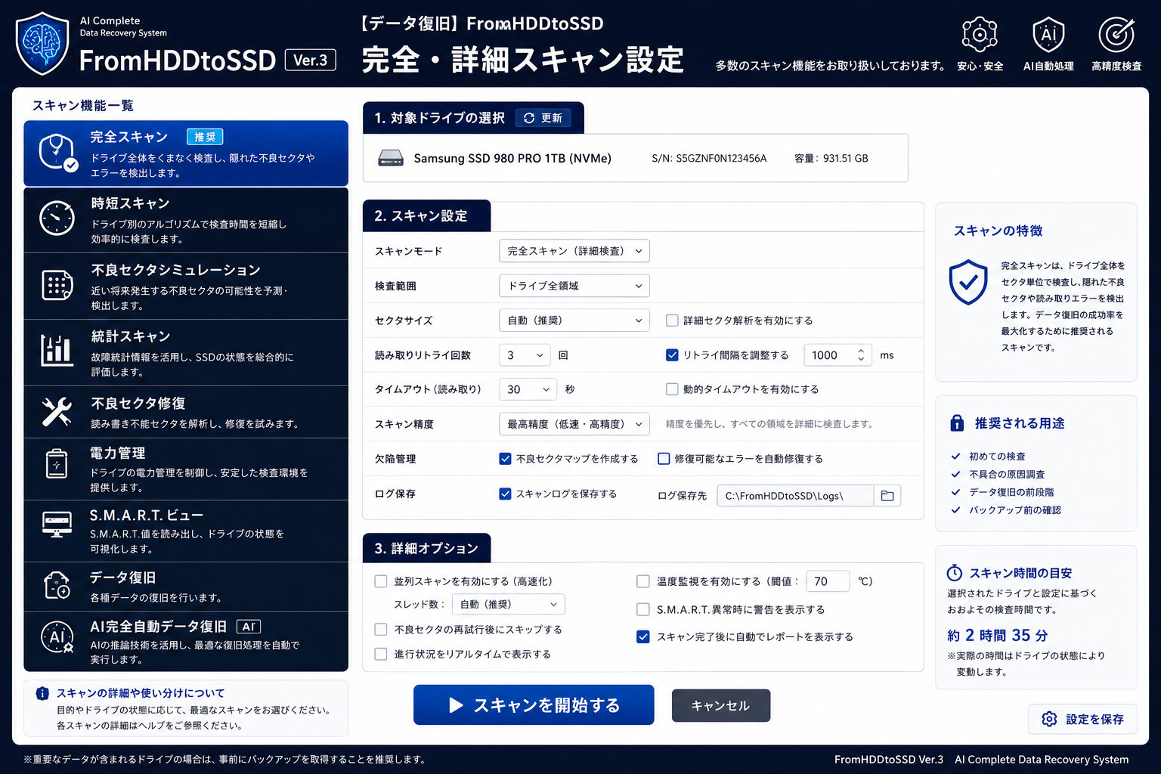This screenshot has height=774, width=1161.
Task: Open the スキャン精度 dropdown
Action: point(574,424)
